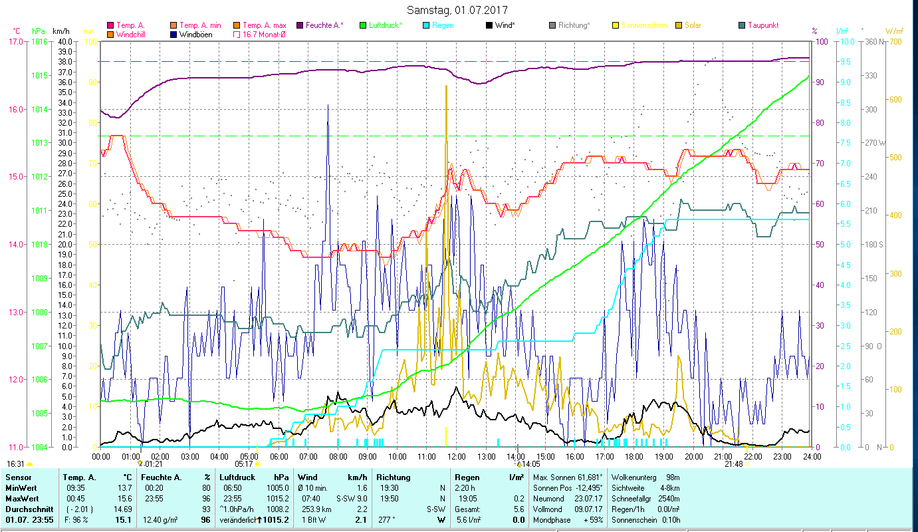Click the minimum pressure value 1005.0

coord(278,488)
